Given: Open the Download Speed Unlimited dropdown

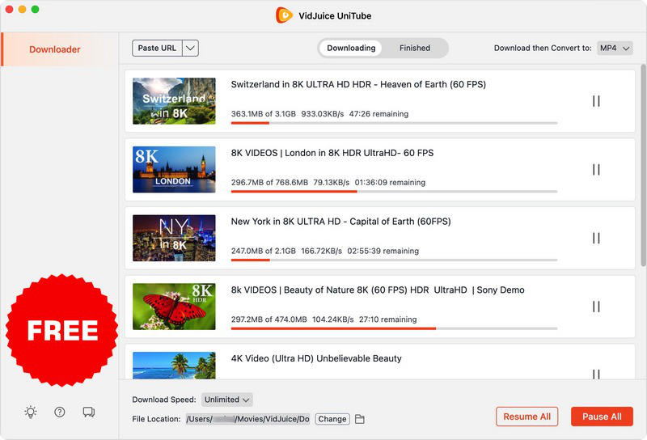Looking at the screenshot, I should click(227, 400).
